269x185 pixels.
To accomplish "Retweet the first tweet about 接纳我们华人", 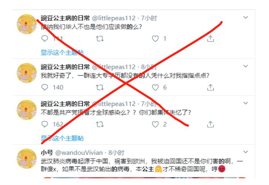I will coord(100,38).
